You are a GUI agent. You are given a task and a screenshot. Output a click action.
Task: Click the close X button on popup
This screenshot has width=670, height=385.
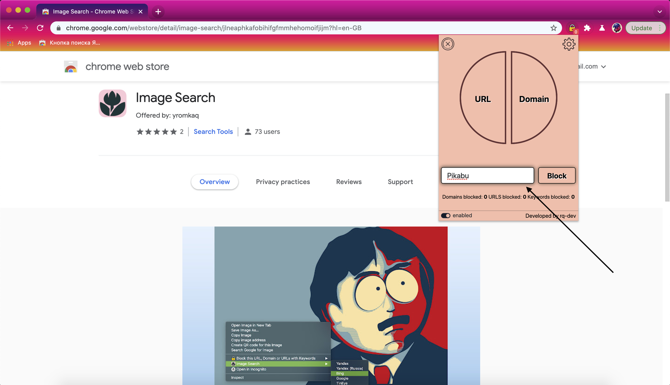click(447, 44)
